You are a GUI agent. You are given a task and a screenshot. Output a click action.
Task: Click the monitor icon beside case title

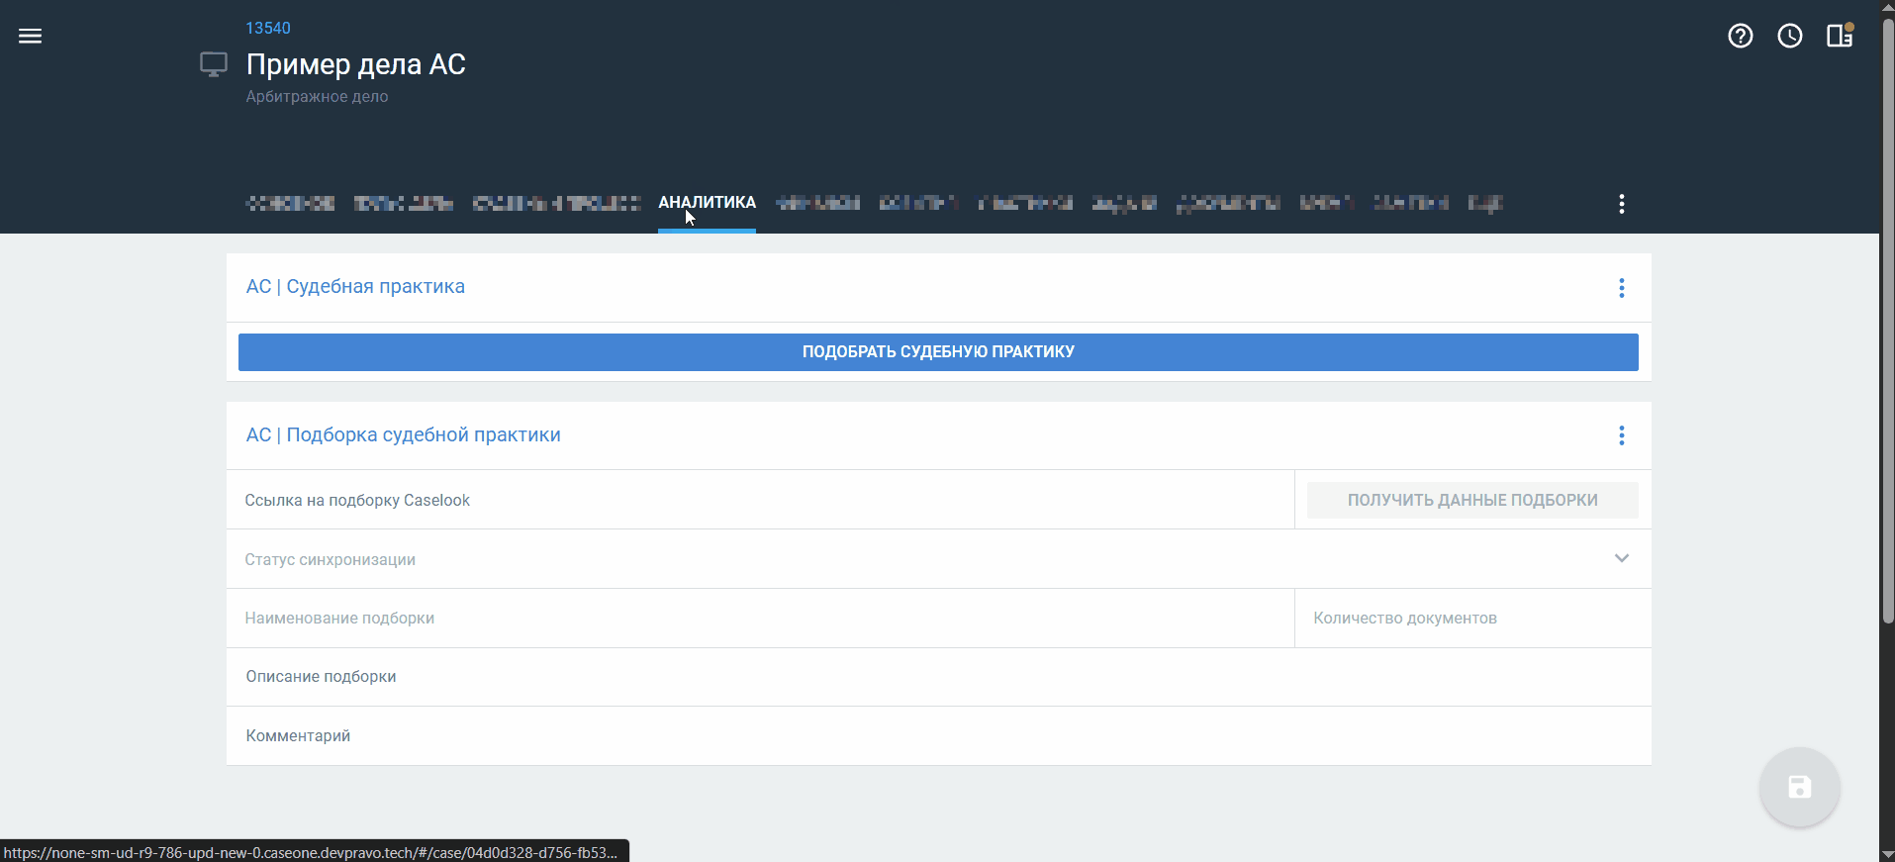click(x=214, y=65)
